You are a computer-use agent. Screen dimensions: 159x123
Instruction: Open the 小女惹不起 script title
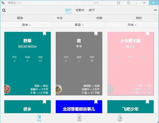tap(130, 41)
